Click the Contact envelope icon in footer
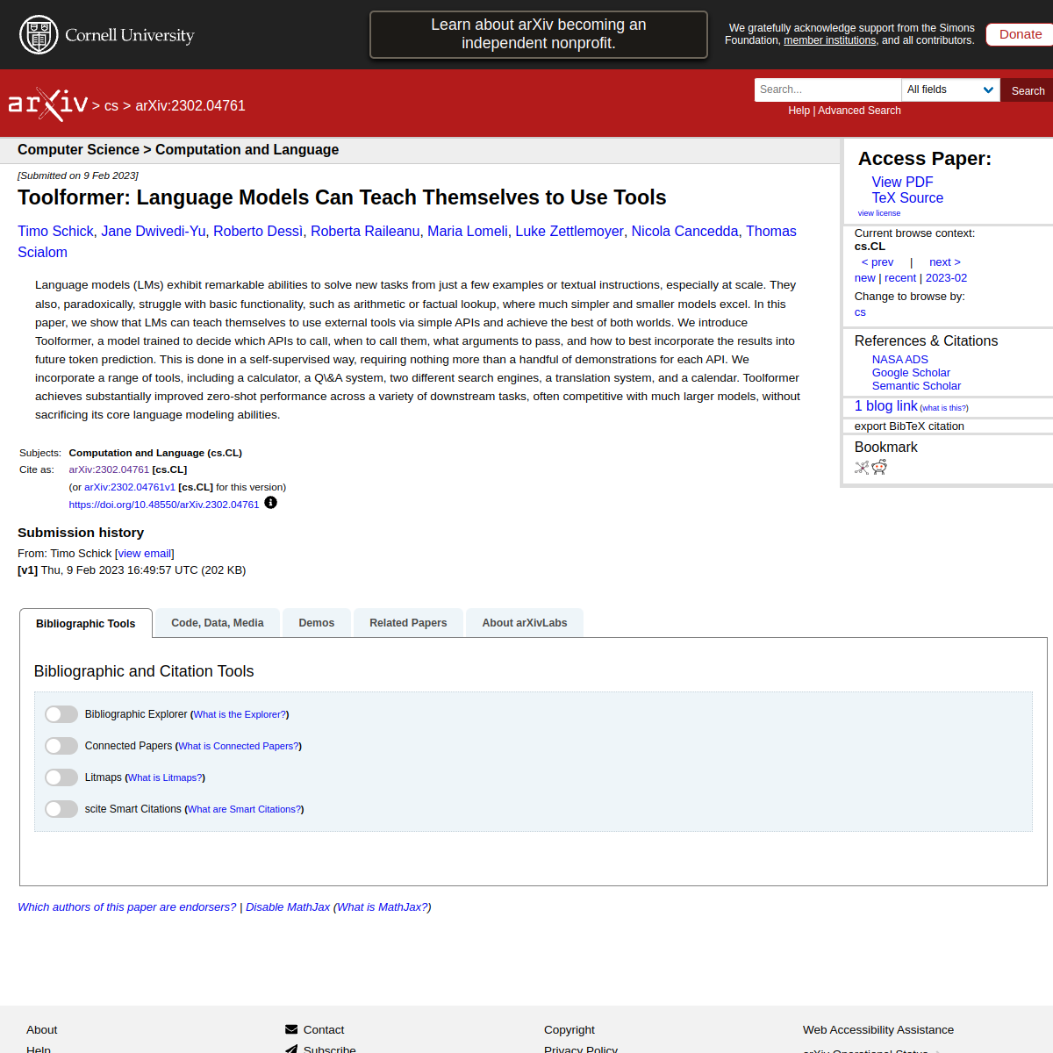This screenshot has width=1053, height=1053. [x=291, y=1029]
